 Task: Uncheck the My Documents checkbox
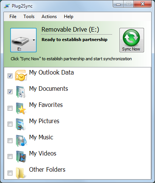coord(10,92)
